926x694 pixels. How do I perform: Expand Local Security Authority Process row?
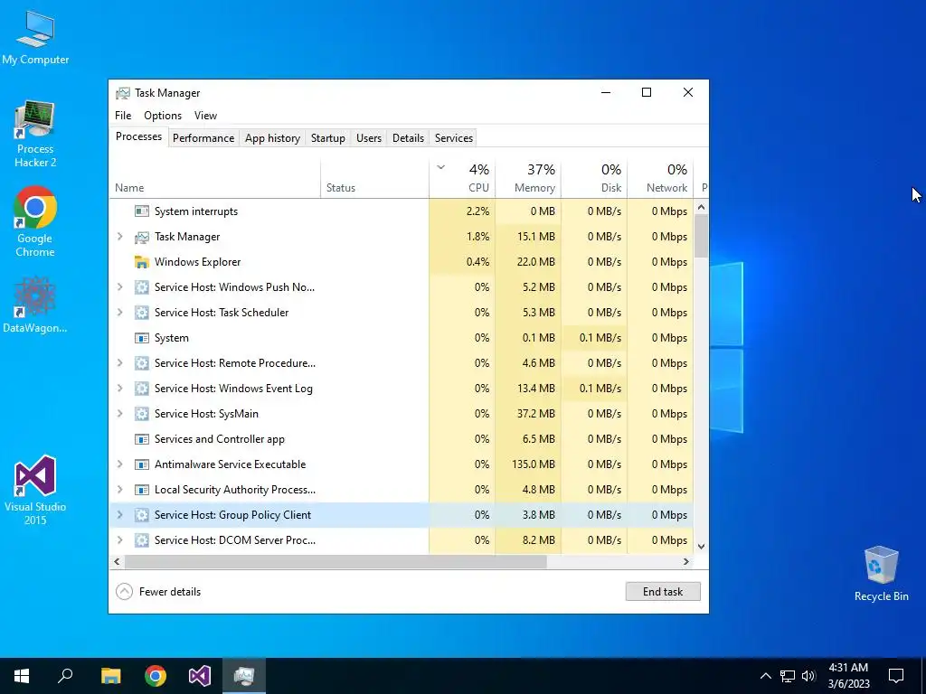(x=120, y=490)
